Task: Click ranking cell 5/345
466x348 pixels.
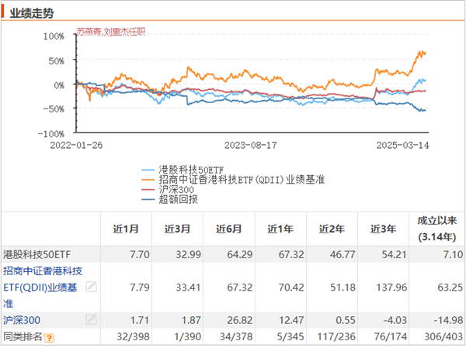Action: click(x=290, y=336)
